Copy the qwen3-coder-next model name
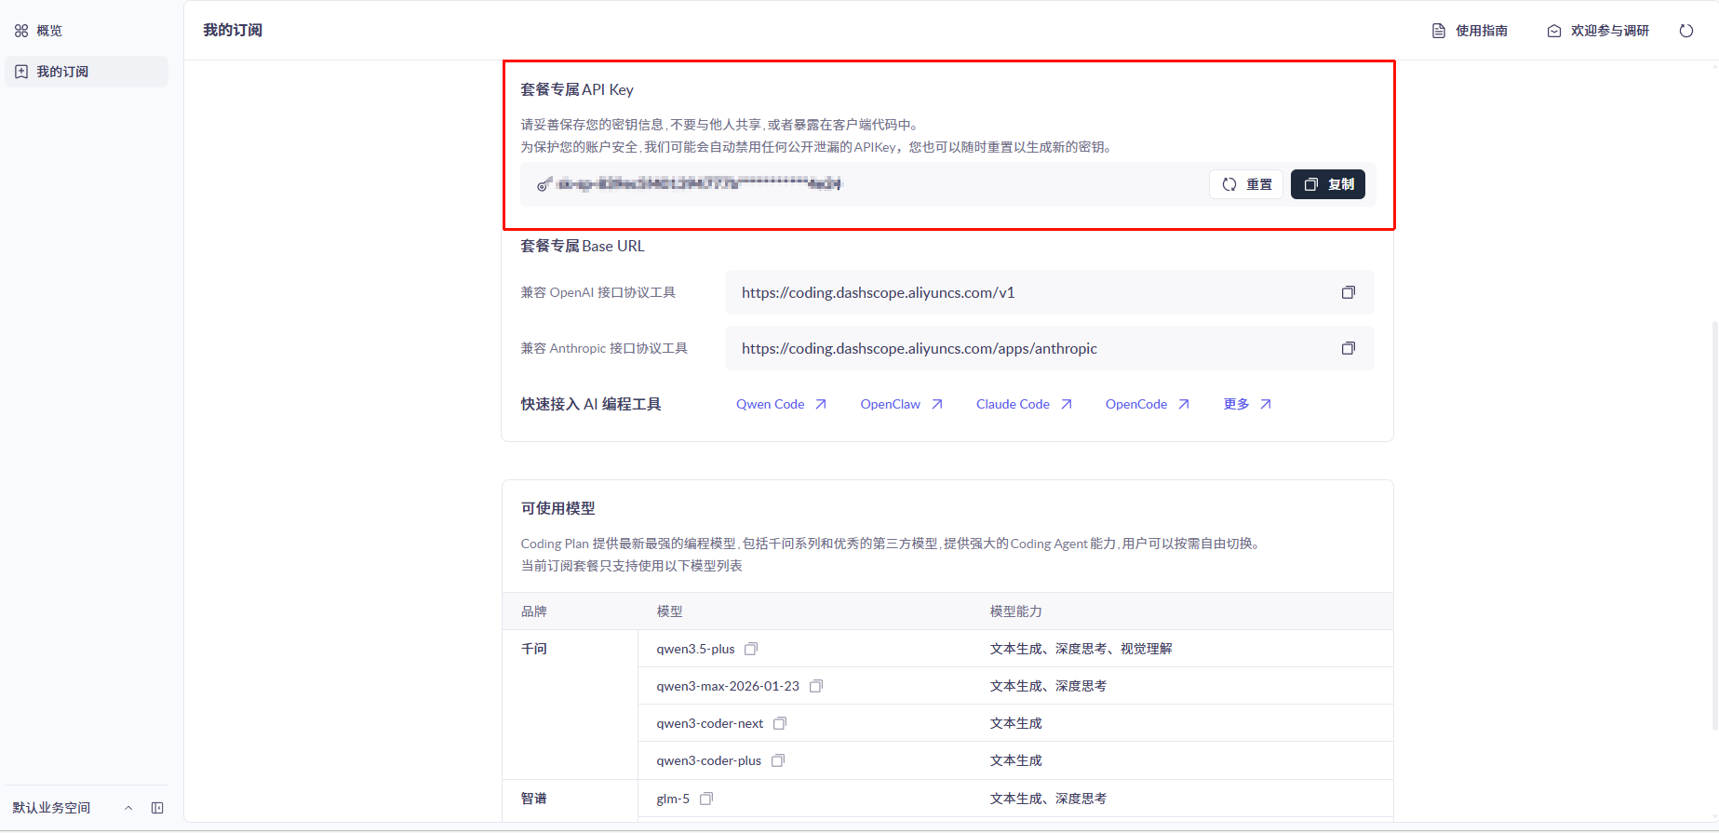The image size is (1719, 833). tap(780, 723)
